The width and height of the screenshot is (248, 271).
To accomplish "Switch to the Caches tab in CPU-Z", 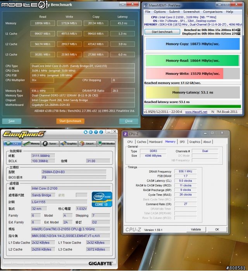I will [x=141, y=142].
